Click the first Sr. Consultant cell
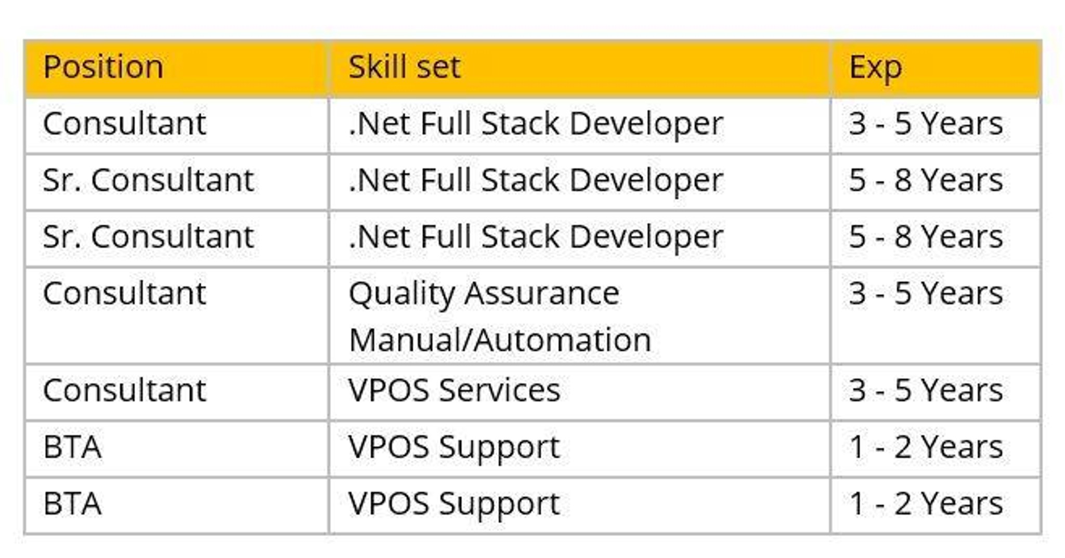The image size is (1065, 558). coord(148,180)
